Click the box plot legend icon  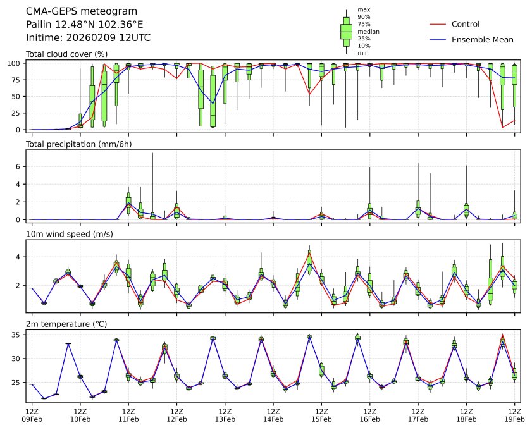point(346,32)
